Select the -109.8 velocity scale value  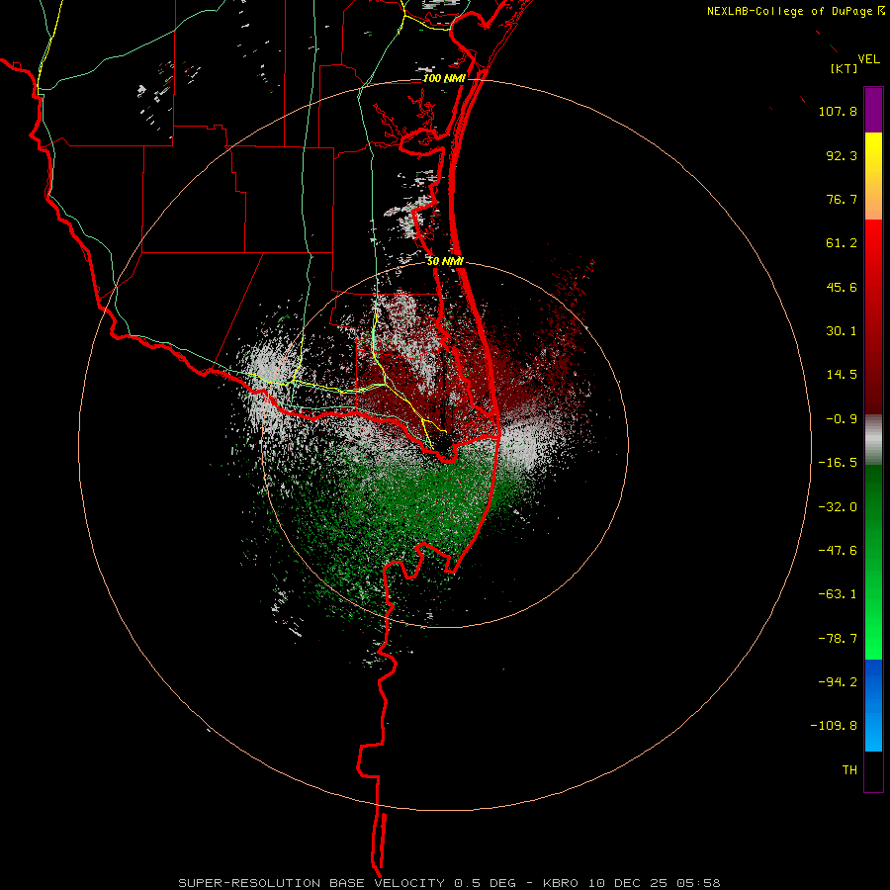(834, 726)
